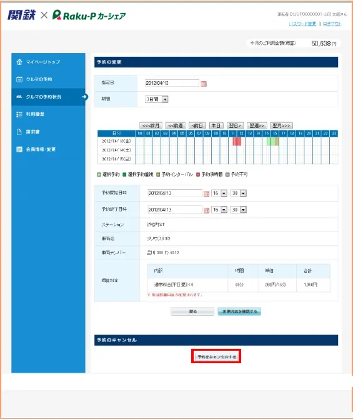
Task: Jump to today with 本日 button
Action: [x=216, y=125]
